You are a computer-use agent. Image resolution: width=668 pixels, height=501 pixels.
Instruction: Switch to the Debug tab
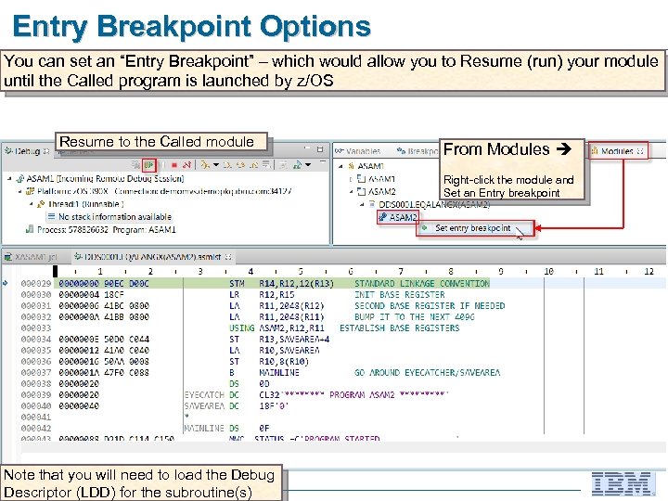coord(27,151)
